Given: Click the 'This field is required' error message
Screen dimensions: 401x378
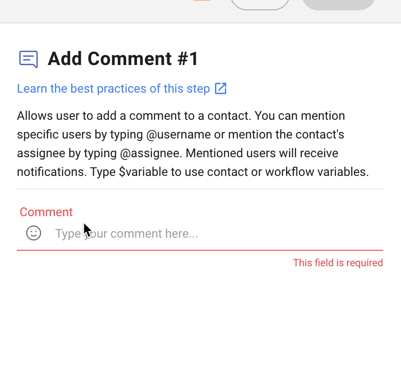Looking at the screenshot, I should [x=338, y=263].
